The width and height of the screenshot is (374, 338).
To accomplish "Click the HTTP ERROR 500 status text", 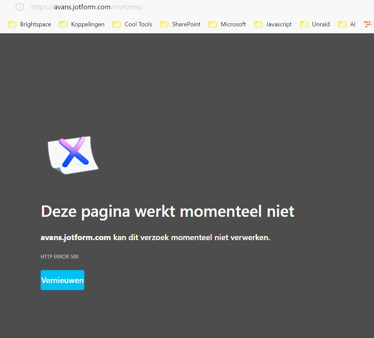I will tap(59, 256).
